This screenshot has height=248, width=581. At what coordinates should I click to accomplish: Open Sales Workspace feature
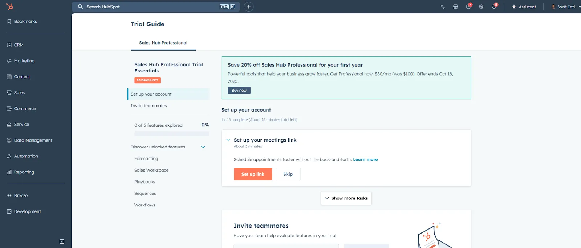[x=151, y=170]
